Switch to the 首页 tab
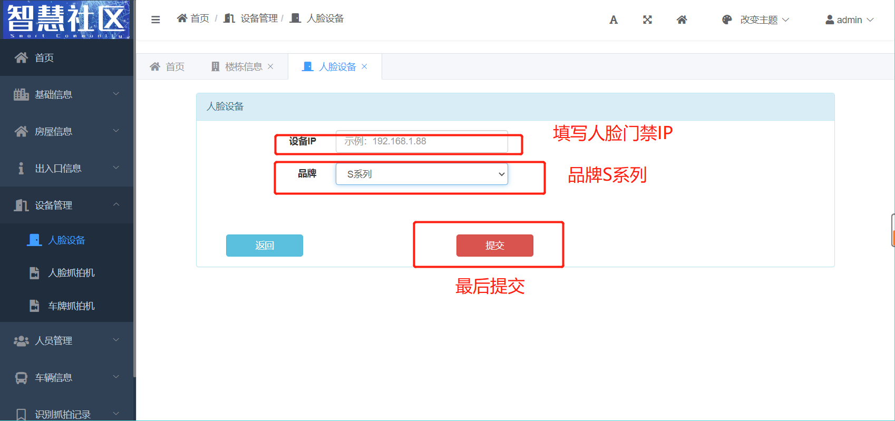 click(168, 67)
